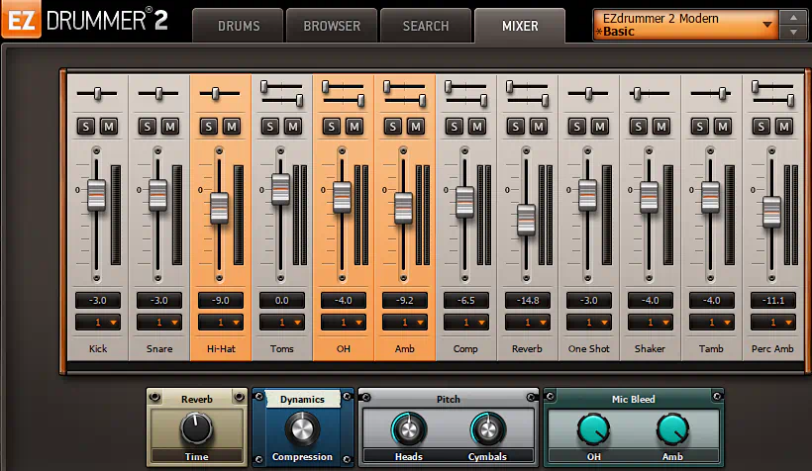Click the Tamb channel label
The height and width of the screenshot is (471, 812).
pos(711,349)
